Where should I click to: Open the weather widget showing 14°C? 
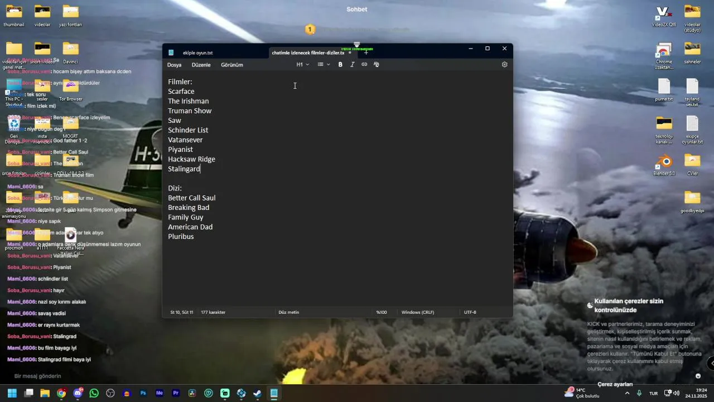tap(582, 393)
